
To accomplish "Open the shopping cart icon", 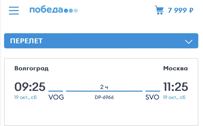I will tap(159, 10).
